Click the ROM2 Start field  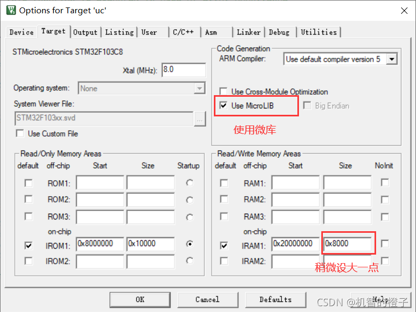100,200
